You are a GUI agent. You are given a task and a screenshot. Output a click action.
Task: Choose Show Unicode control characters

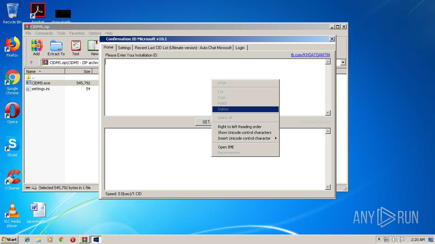245,133
